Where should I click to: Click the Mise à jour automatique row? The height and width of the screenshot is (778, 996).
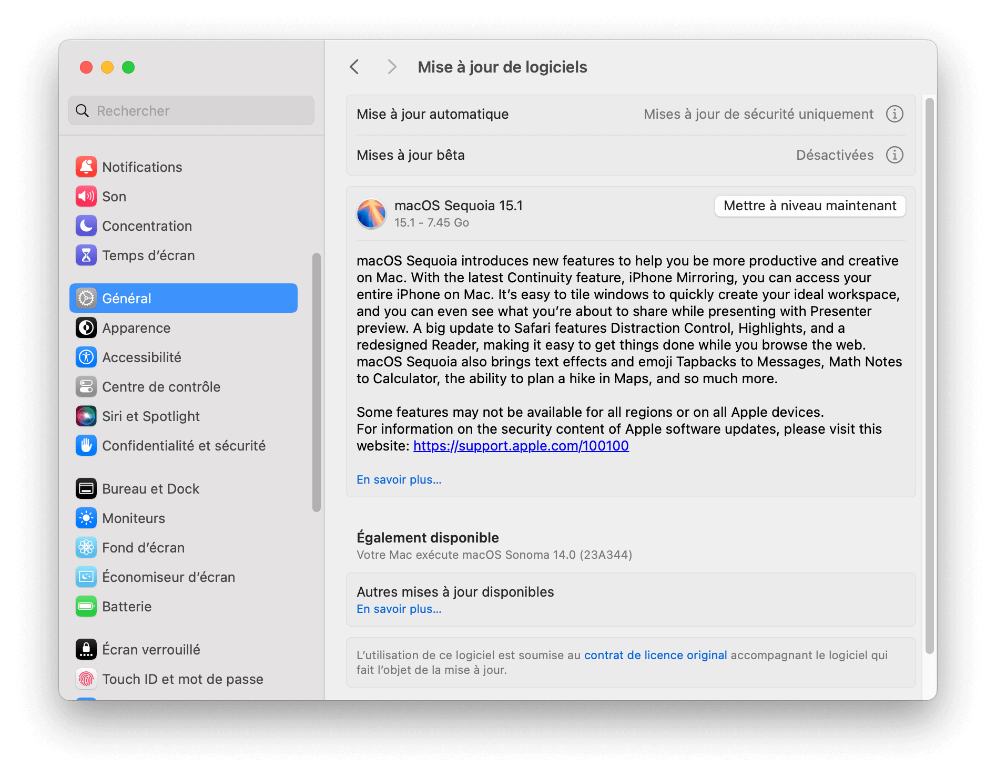[x=631, y=114]
